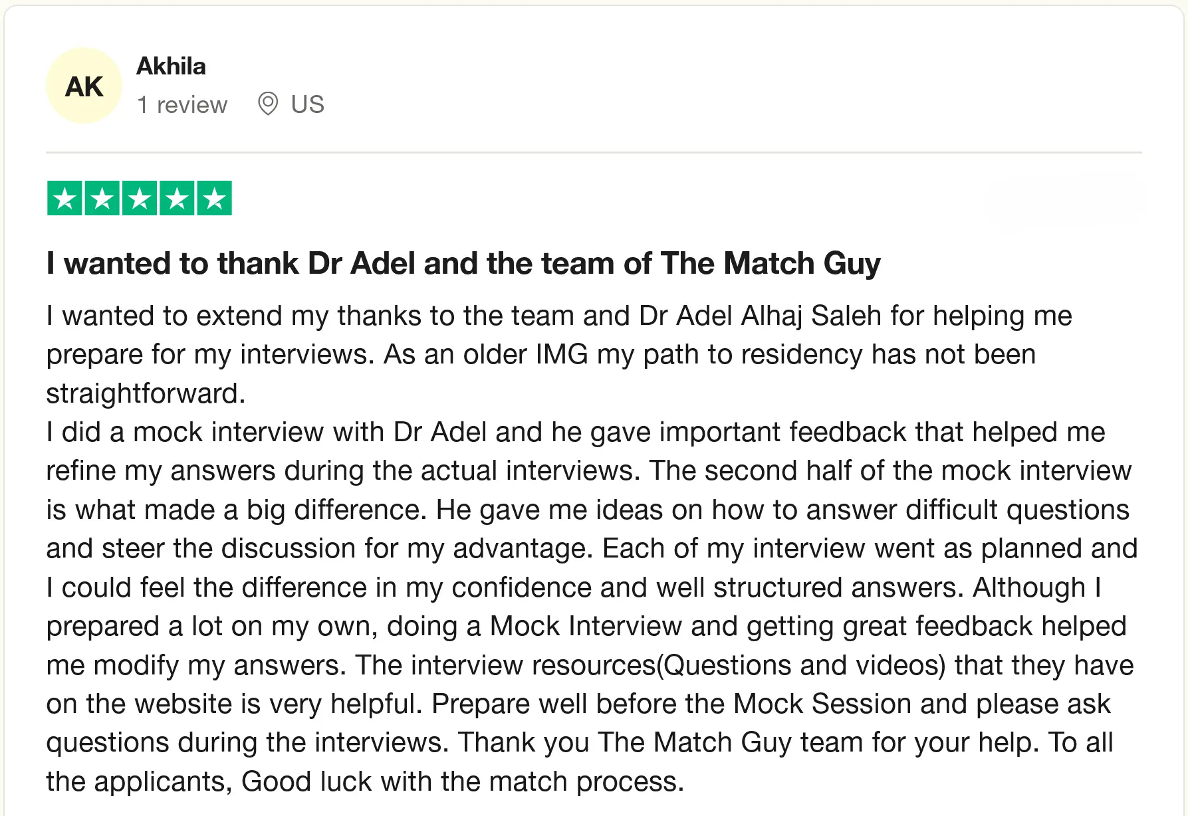This screenshot has height=816, width=1188.
Task: Click the third green rating star
Action: 140,199
